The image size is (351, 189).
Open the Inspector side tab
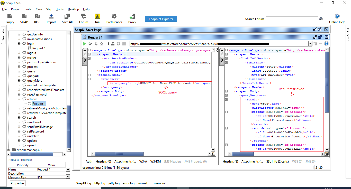pos(348,34)
